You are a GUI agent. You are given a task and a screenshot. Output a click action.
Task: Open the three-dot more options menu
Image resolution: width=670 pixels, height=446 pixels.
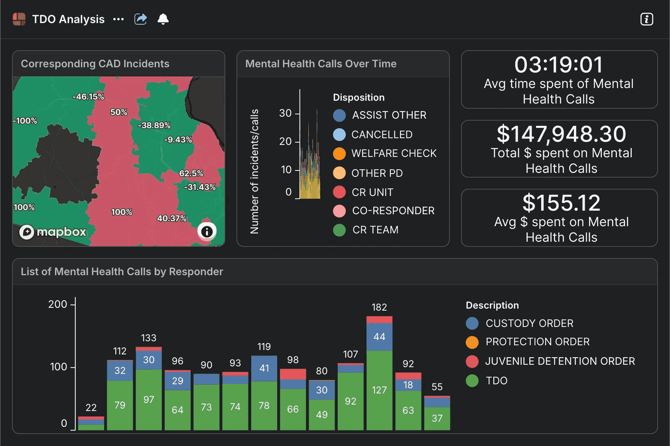pos(118,19)
